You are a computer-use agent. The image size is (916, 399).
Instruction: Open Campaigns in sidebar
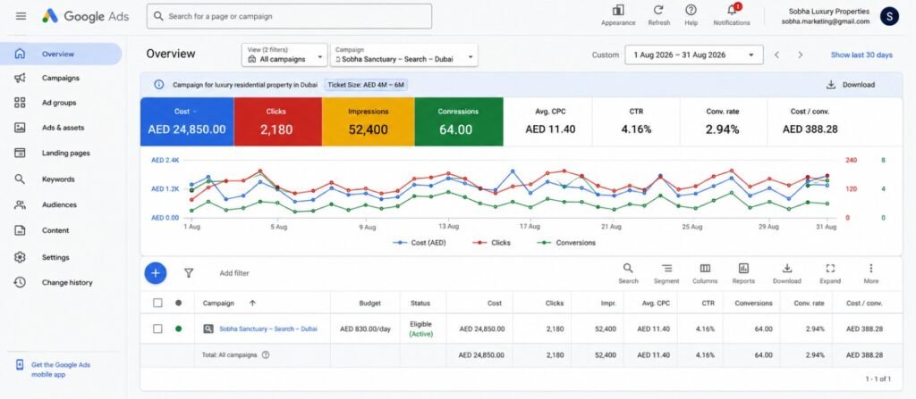click(x=61, y=79)
